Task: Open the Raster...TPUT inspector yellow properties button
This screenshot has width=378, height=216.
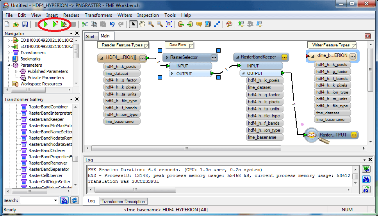Action: click(354, 135)
